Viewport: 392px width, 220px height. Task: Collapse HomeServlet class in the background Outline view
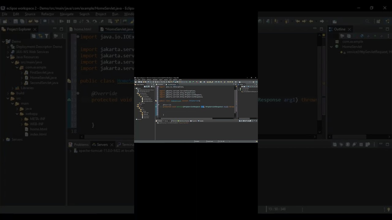coord(331,47)
